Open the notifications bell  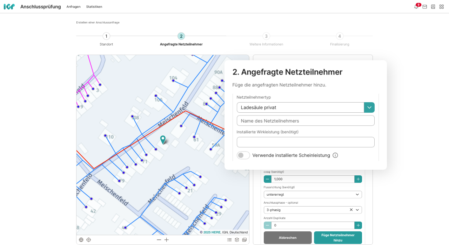tap(416, 7)
